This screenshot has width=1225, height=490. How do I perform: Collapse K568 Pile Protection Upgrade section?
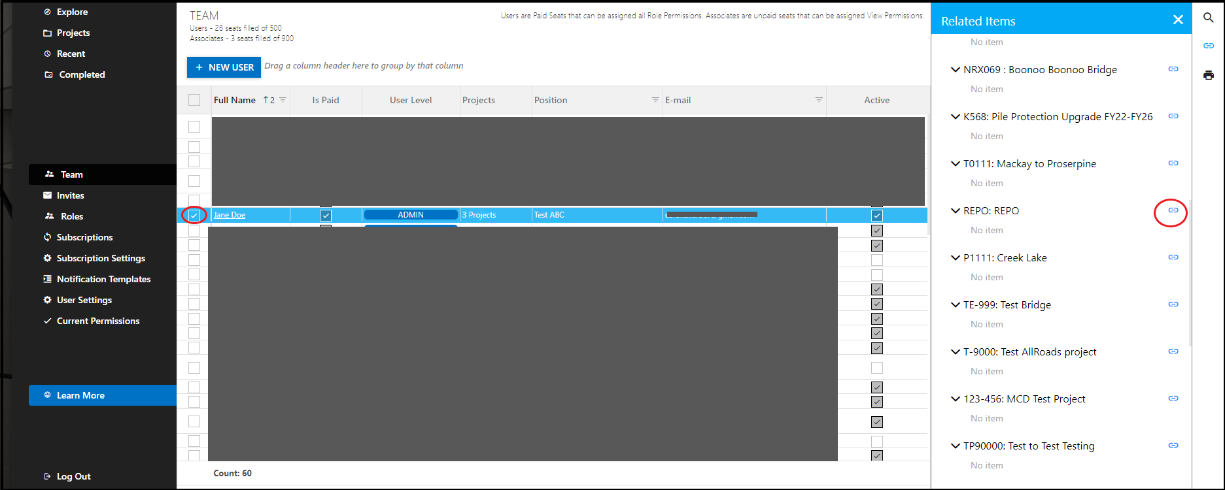click(x=956, y=117)
